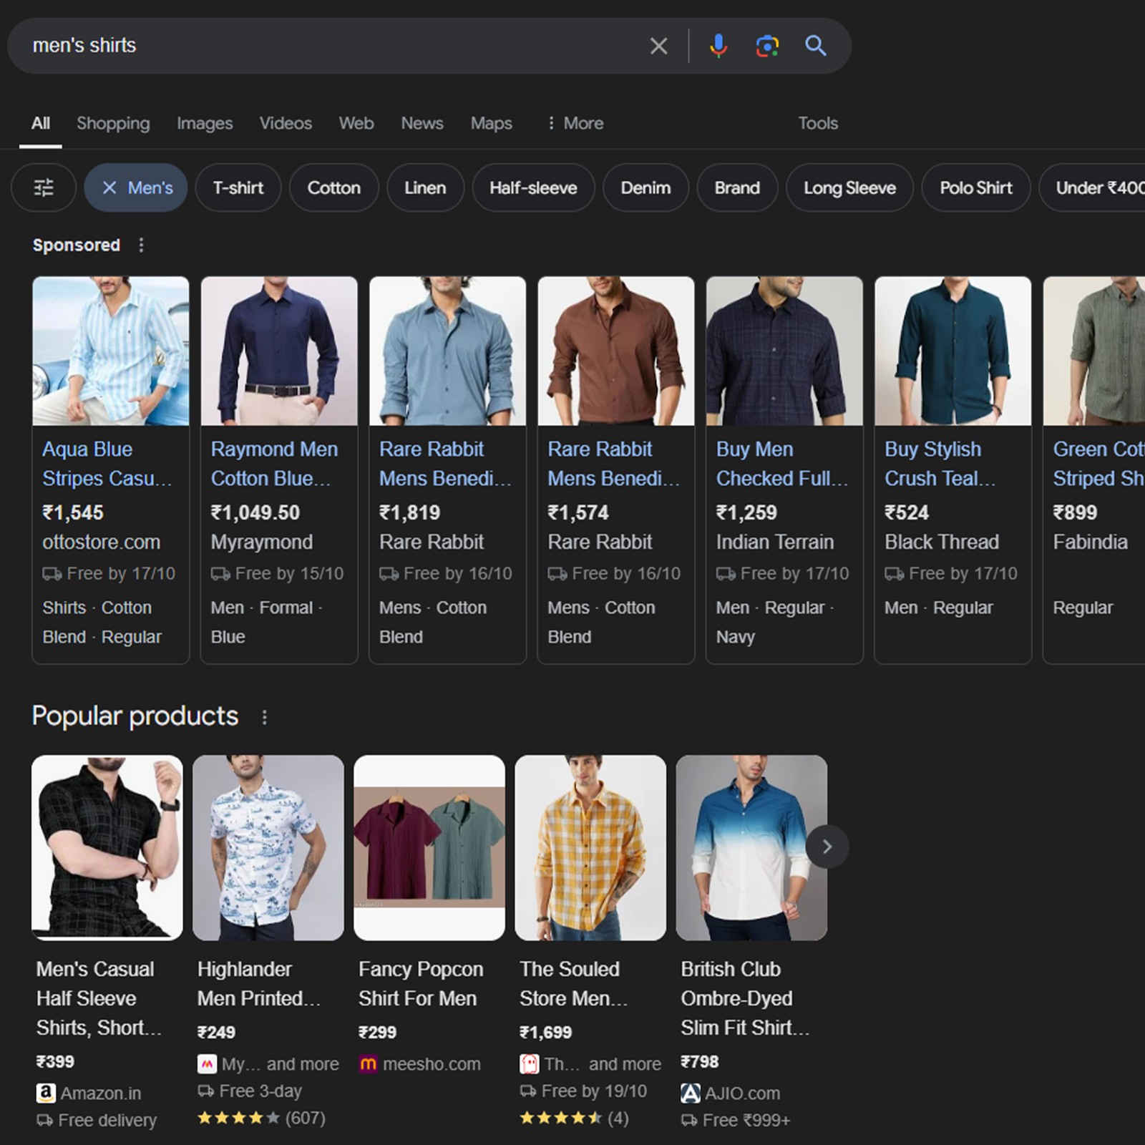The width and height of the screenshot is (1145, 1145).
Task: Switch to the Images tab
Action: [x=205, y=123]
